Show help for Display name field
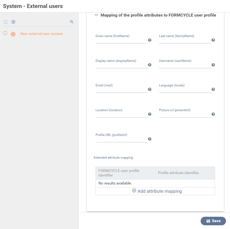 150,65
